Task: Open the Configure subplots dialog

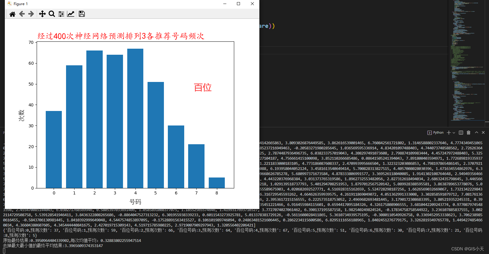Action: point(61,14)
